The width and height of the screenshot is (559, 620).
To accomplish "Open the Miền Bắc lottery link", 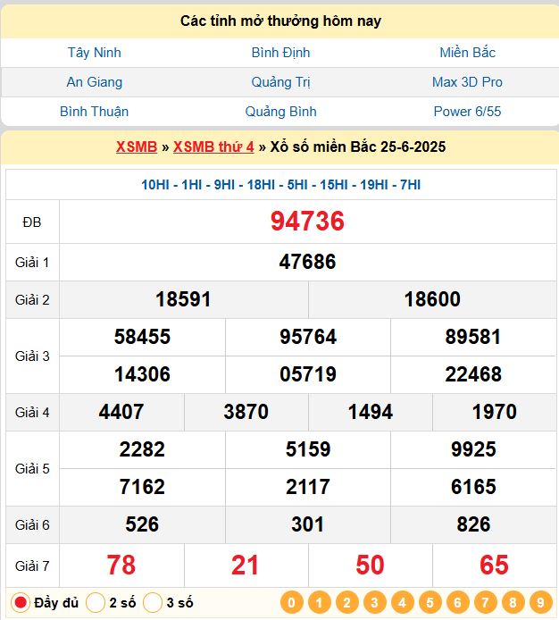I will (x=467, y=53).
